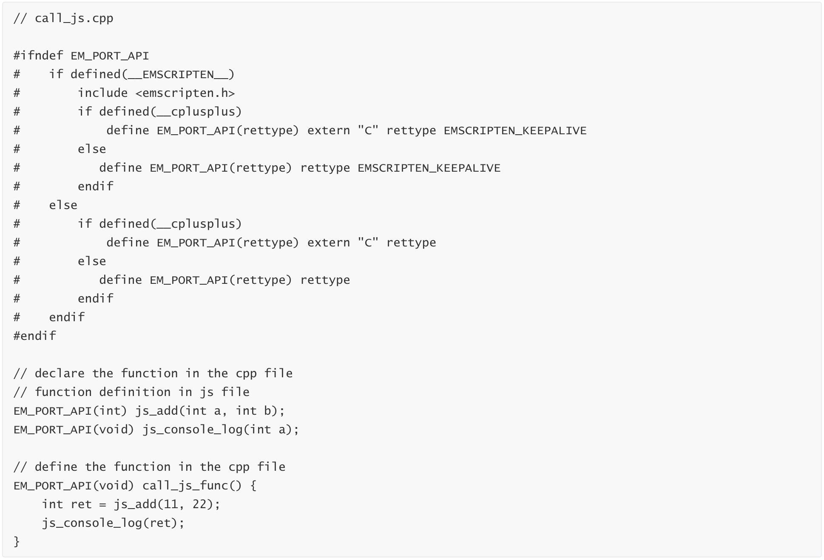Click the final '#endif' line
The height and width of the screenshot is (560, 824).
[x=35, y=336]
